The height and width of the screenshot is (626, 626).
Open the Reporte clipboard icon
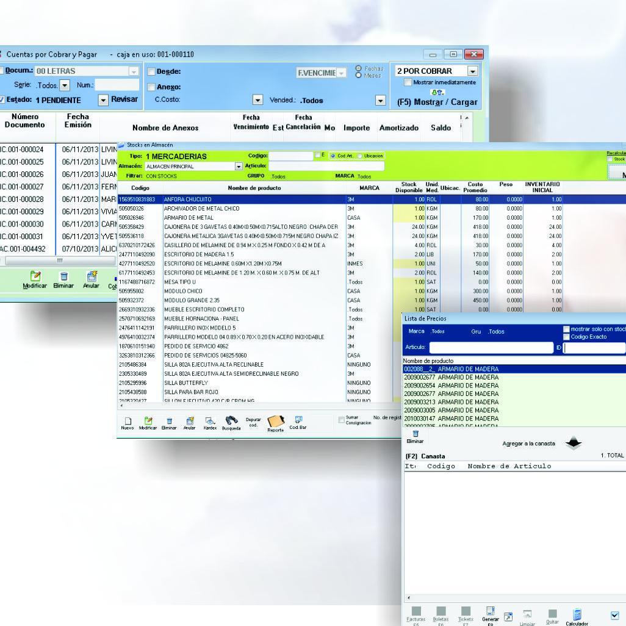tap(275, 421)
